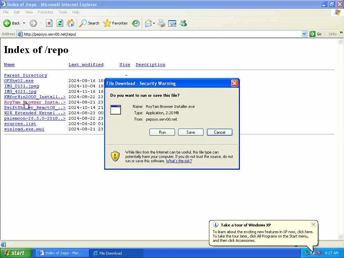Expand the Mail button dropdown arrow
The width and height of the screenshot is (344, 258).
click(154, 23)
